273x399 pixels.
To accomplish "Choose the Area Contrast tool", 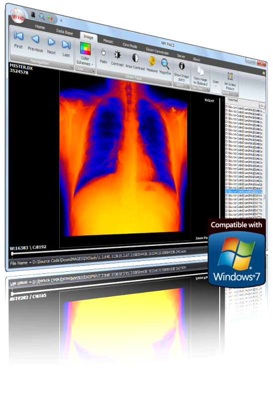I will click(135, 62).
